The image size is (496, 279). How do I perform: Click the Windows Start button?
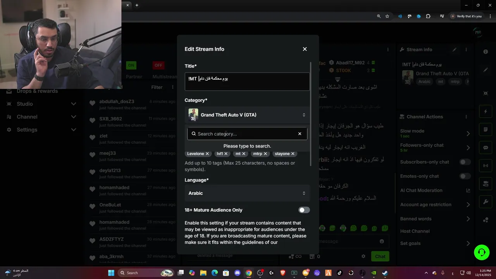[111, 273]
